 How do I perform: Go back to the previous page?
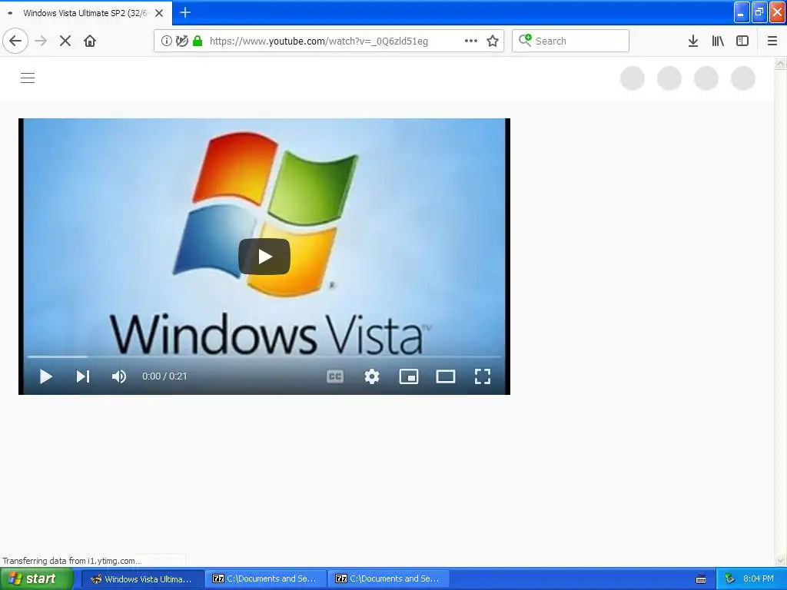[x=15, y=41]
